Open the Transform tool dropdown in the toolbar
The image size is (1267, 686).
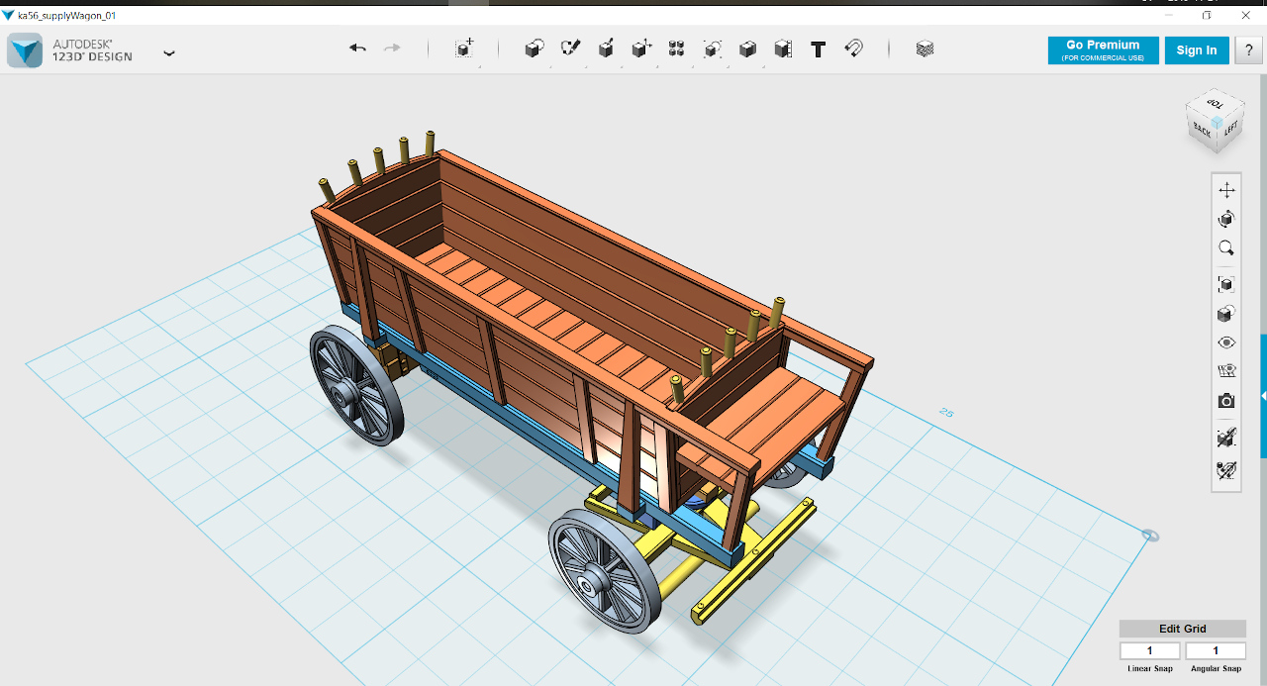tap(464, 49)
